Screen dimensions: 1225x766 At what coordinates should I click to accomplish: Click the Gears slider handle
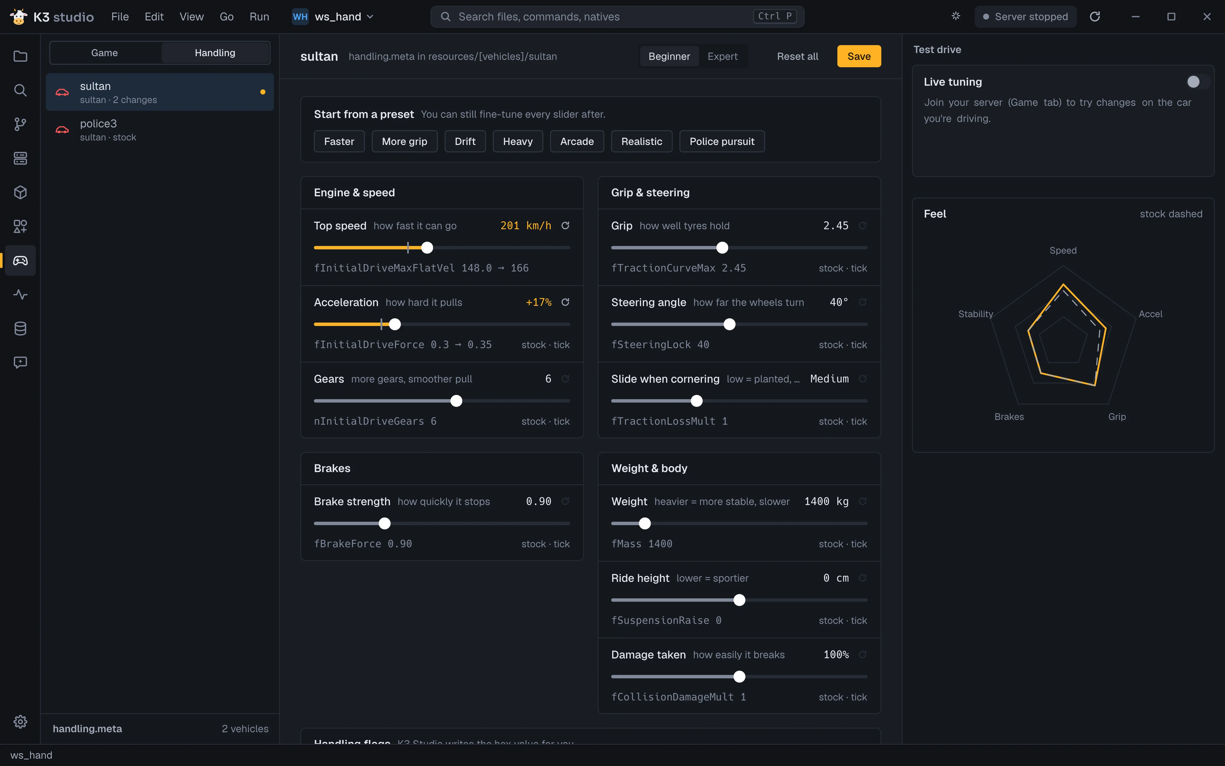click(456, 401)
